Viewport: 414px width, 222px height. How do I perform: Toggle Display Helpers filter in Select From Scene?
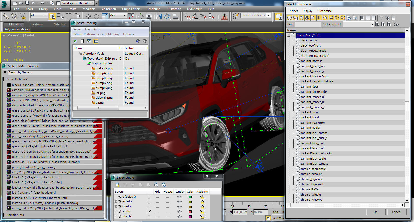[313, 18]
